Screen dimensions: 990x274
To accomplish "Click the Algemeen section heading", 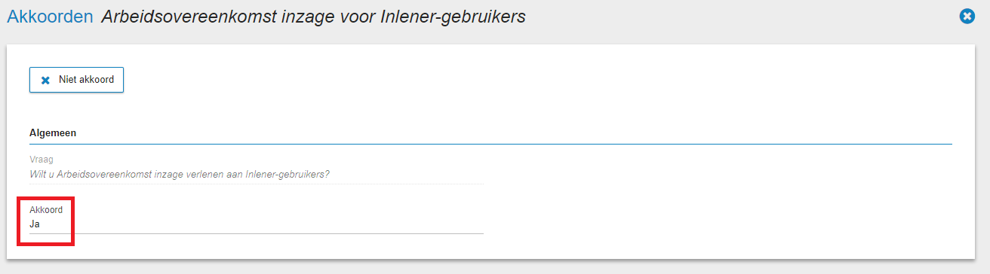I will 53,133.
